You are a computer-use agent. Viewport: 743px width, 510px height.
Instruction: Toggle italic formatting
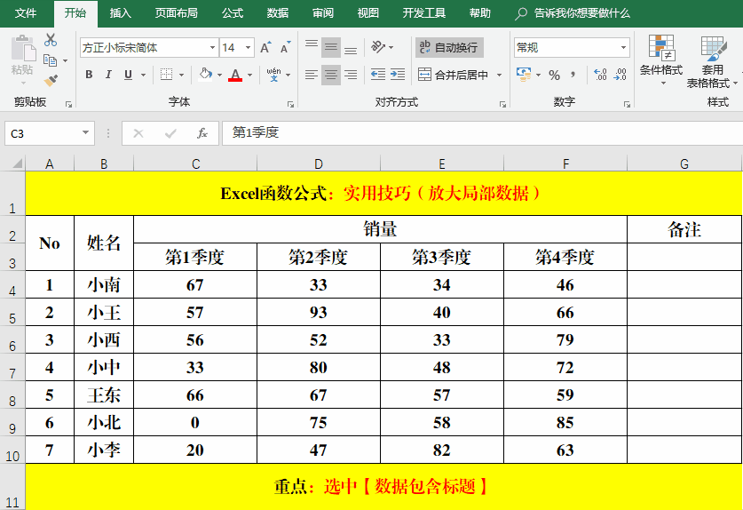pos(108,76)
